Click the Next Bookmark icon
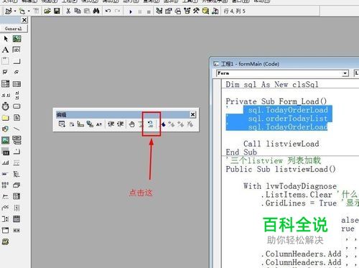The width and height of the screenshot is (359, 268). [x=172, y=124]
